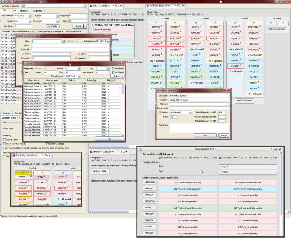Click the 'Minimální počet kreditů' field
Viewport: 291px width, 242px height.
pos(222,113)
